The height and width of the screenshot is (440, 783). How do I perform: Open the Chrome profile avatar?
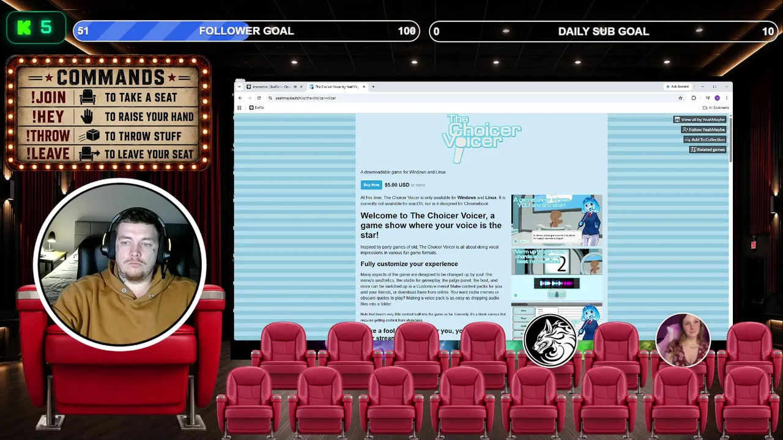(718, 98)
